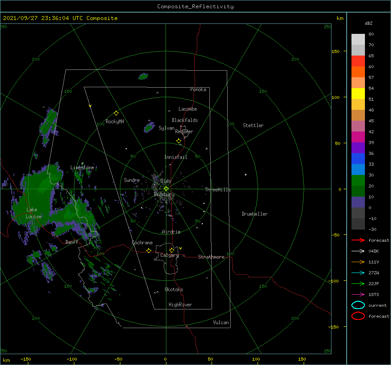Click the red 65-60 dBZ swatch
Viewport: 391px width, 365px height.
[x=358, y=61]
